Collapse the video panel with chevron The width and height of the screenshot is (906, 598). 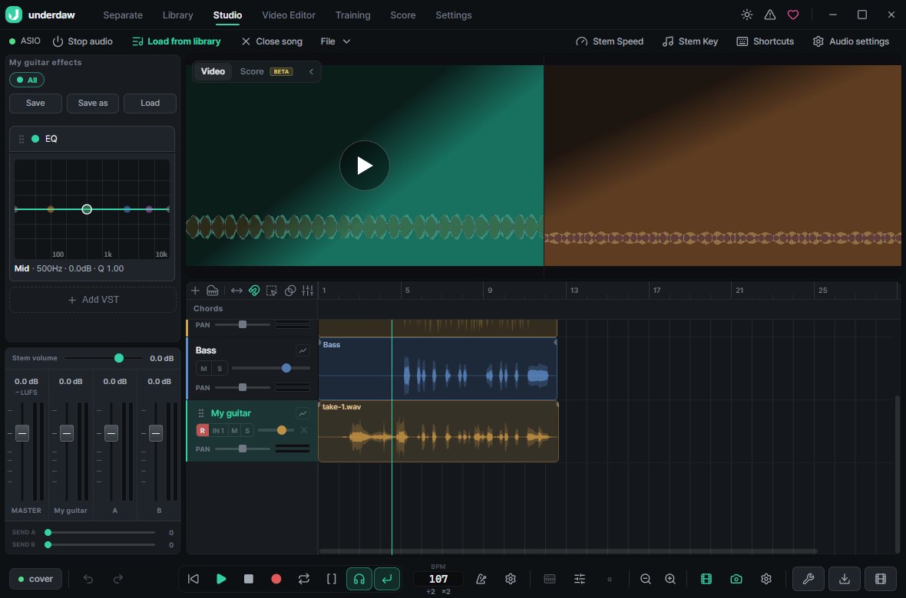click(311, 71)
